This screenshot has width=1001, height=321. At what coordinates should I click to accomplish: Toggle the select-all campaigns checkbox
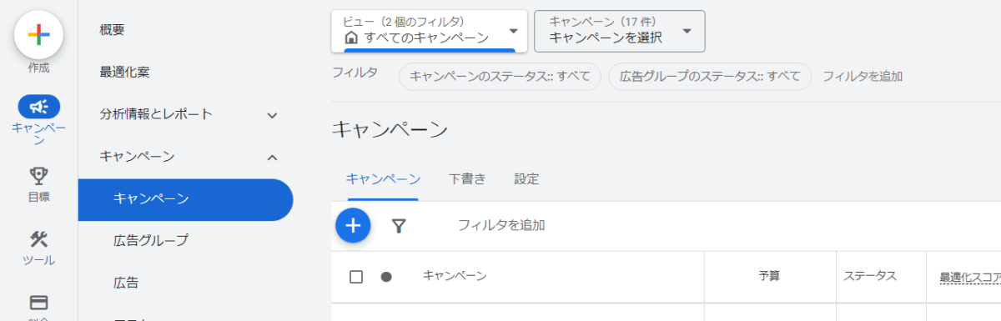(356, 277)
